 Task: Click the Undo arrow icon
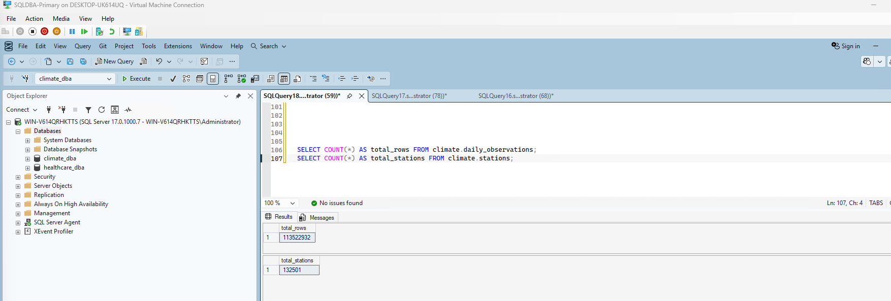click(159, 61)
